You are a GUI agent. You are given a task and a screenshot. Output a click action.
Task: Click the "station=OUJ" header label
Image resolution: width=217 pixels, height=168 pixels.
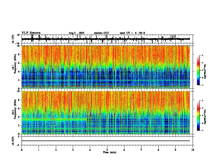coord(101,33)
